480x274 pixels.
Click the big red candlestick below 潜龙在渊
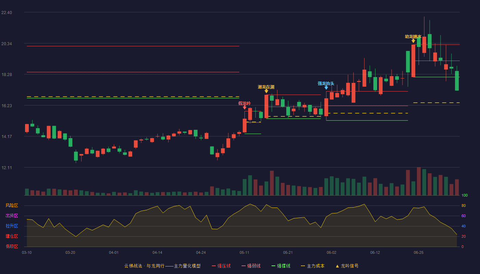(266, 107)
